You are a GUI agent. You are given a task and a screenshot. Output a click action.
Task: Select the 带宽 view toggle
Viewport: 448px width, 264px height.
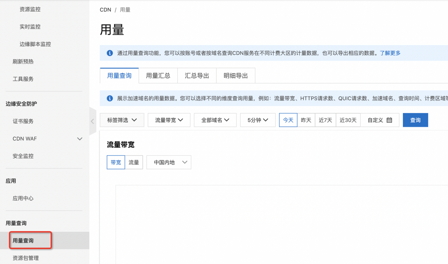(x=116, y=162)
